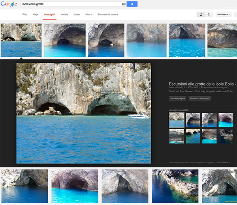Click the 'Visualizza altri' related images tile
This screenshot has width=237, height=205.
click(x=226, y=136)
